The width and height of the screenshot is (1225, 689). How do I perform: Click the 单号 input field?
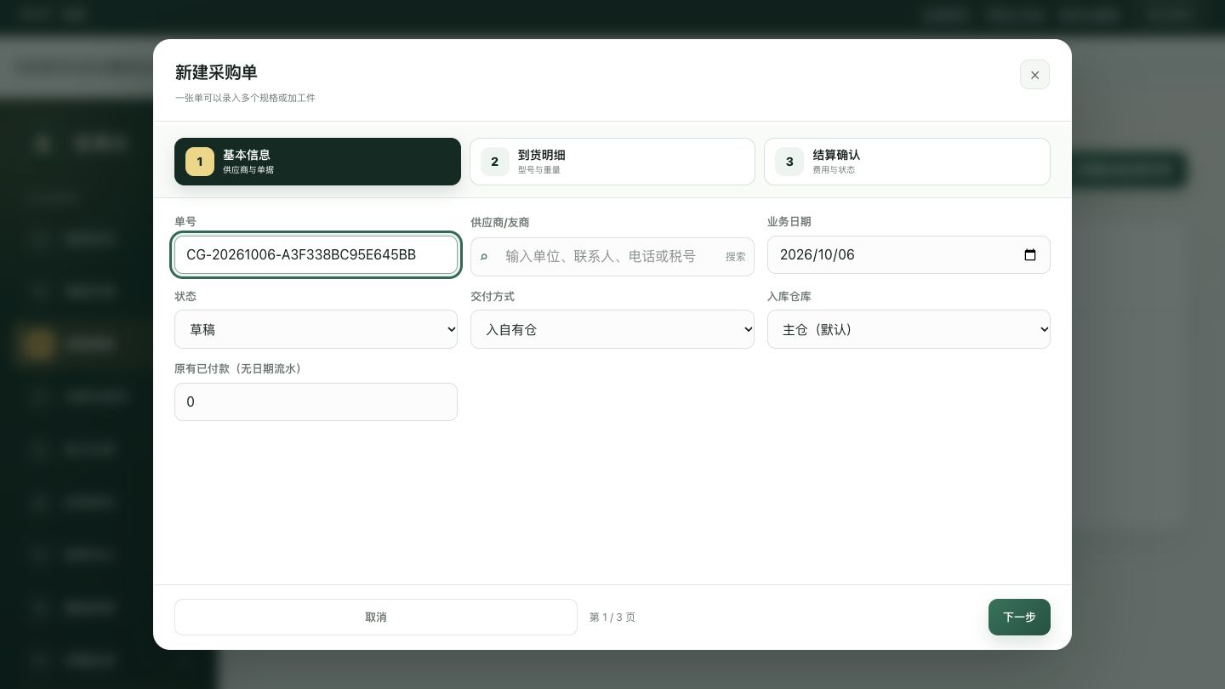click(x=316, y=254)
